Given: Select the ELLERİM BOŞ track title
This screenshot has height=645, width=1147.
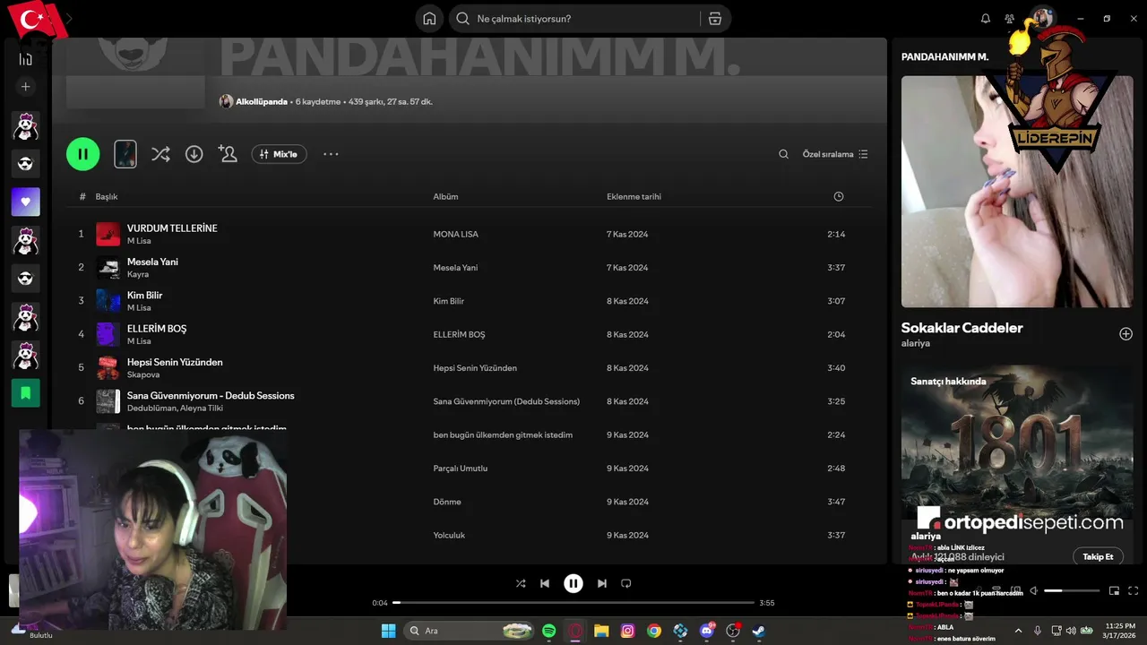Looking at the screenshot, I should click(x=157, y=329).
